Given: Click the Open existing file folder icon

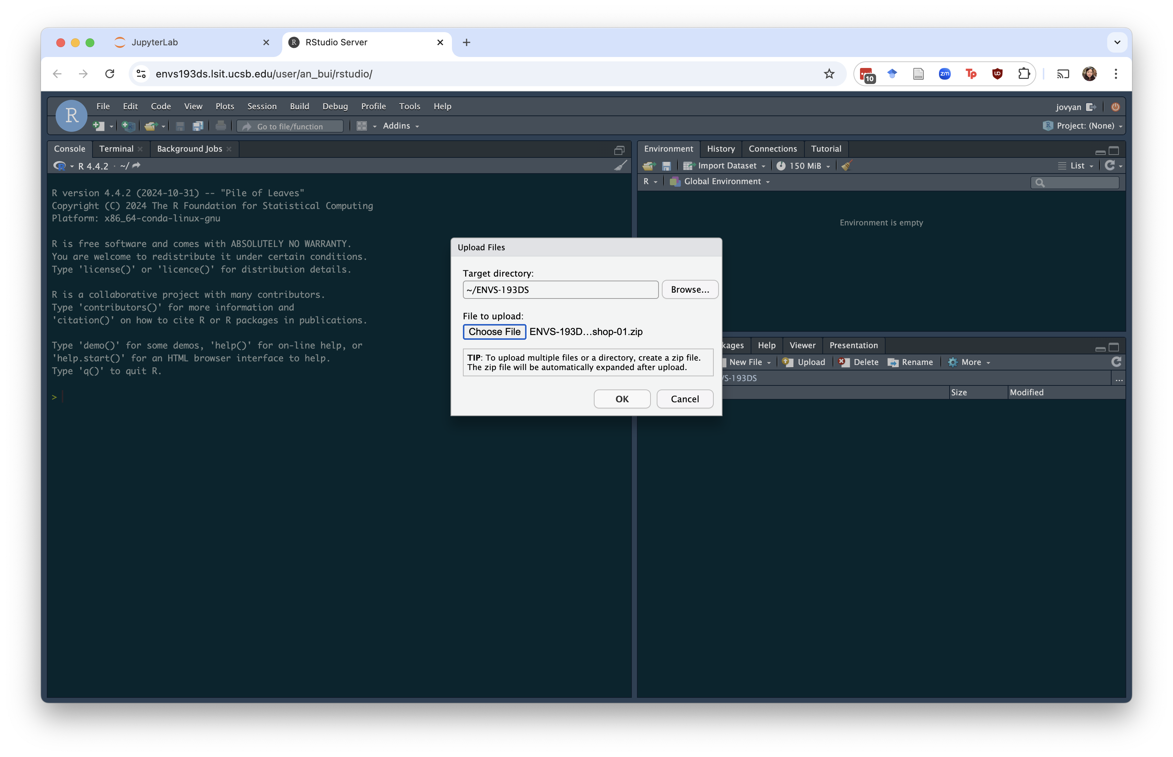Looking at the screenshot, I should (x=151, y=126).
